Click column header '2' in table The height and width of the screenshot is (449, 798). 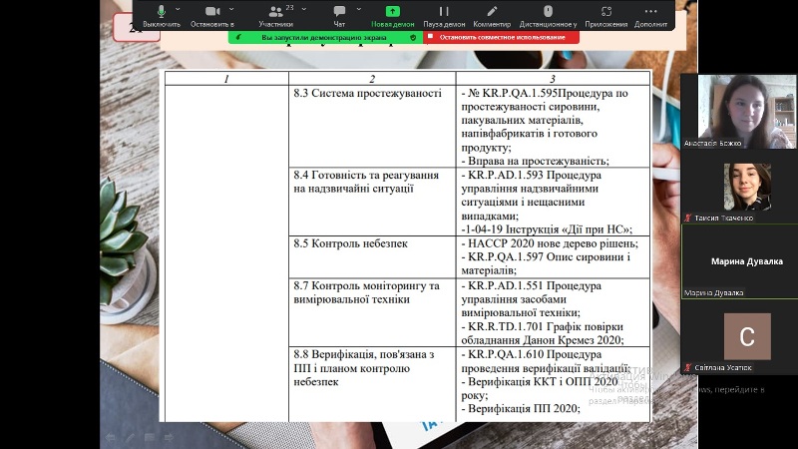(x=372, y=79)
